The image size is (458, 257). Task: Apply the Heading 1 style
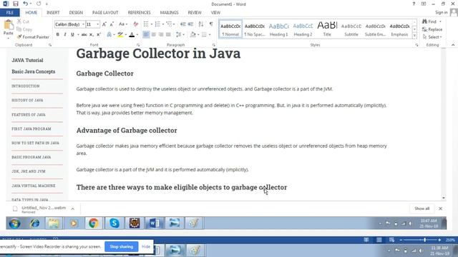tap(278, 29)
